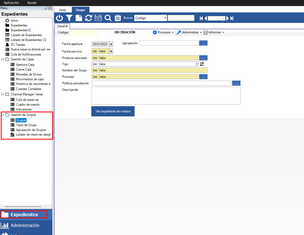304x235 pixels.
Task: Go to last record arrow
Action: point(232,18)
